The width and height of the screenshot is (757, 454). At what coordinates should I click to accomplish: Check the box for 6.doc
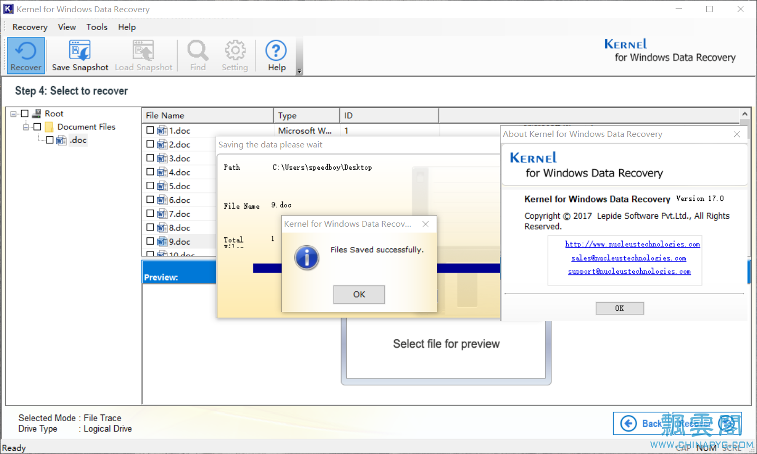click(150, 200)
